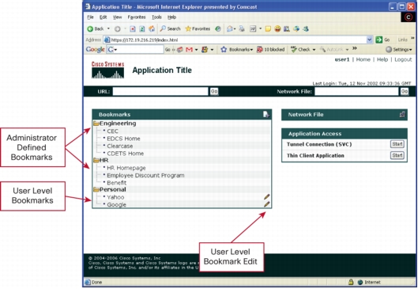Image resolution: width=418 pixels, height=289 pixels.
Task: Open the Check button dropdown arrow
Action: click(x=314, y=50)
